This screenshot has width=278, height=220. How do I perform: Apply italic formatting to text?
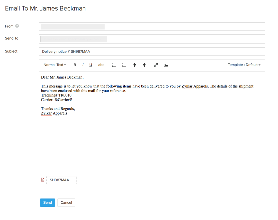coord(83,65)
